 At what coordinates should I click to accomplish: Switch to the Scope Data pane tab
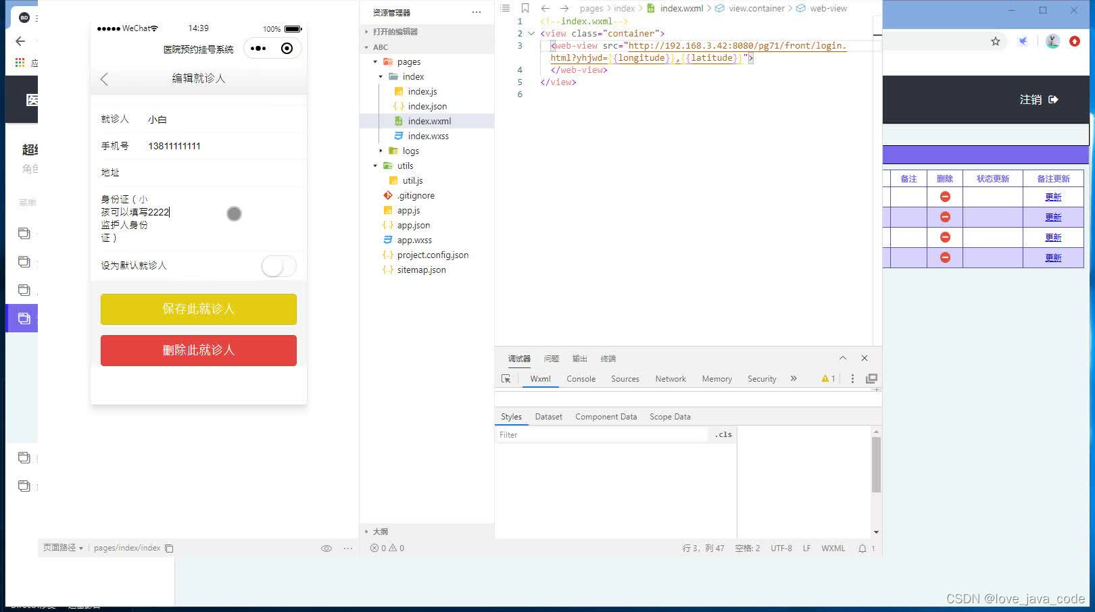click(x=670, y=417)
